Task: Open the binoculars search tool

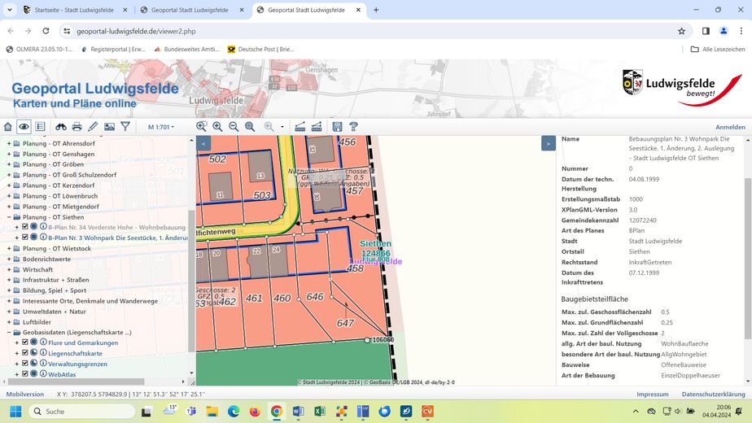Action: click(61, 127)
